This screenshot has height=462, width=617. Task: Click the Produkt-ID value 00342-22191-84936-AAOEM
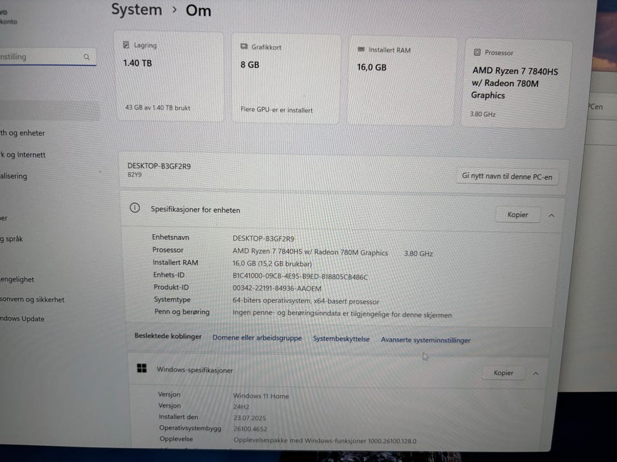pyautogui.click(x=276, y=288)
